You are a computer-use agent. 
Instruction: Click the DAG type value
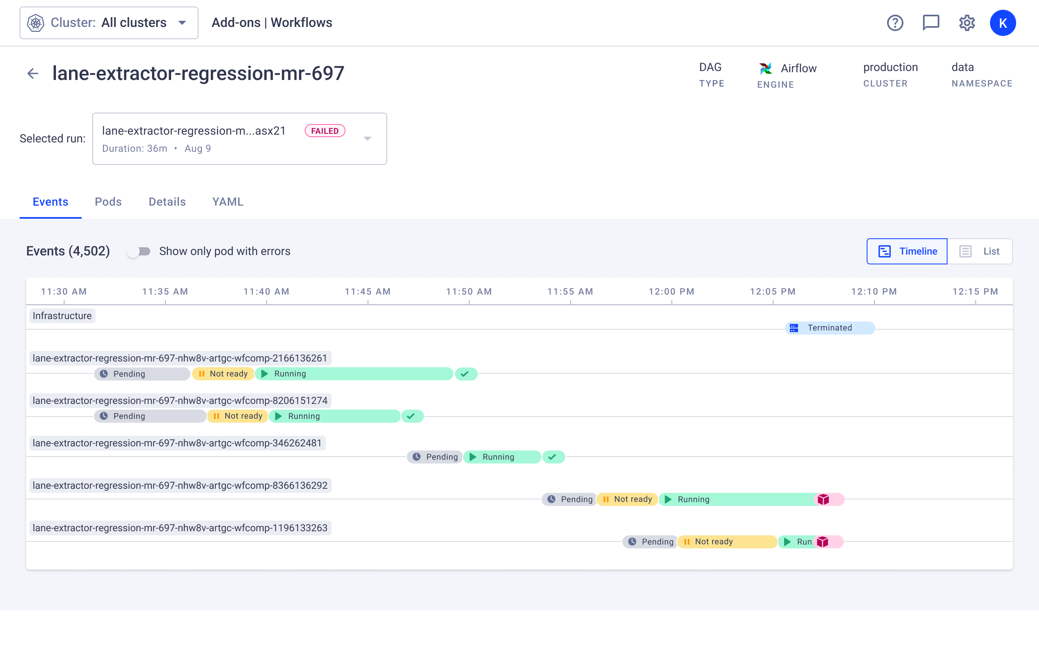click(710, 67)
